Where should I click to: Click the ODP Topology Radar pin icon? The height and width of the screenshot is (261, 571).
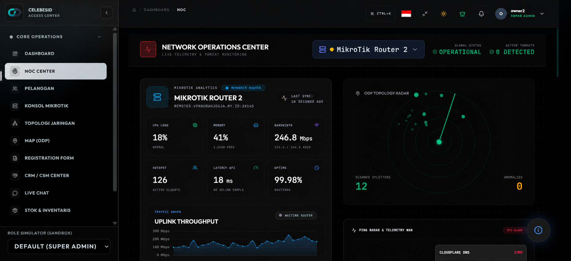click(x=358, y=93)
